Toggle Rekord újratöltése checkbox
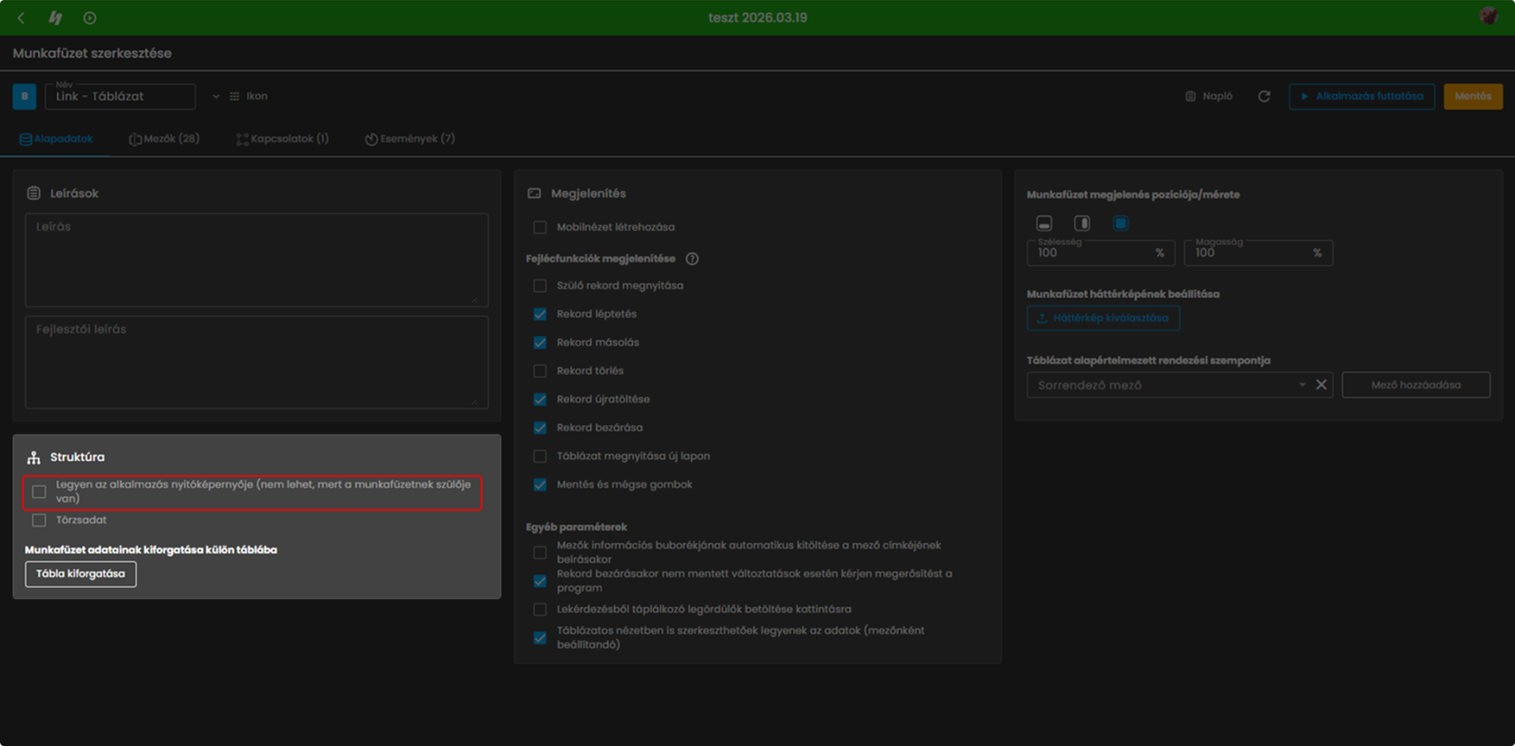This screenshot has width=1515, height=746. coord(539,400)
